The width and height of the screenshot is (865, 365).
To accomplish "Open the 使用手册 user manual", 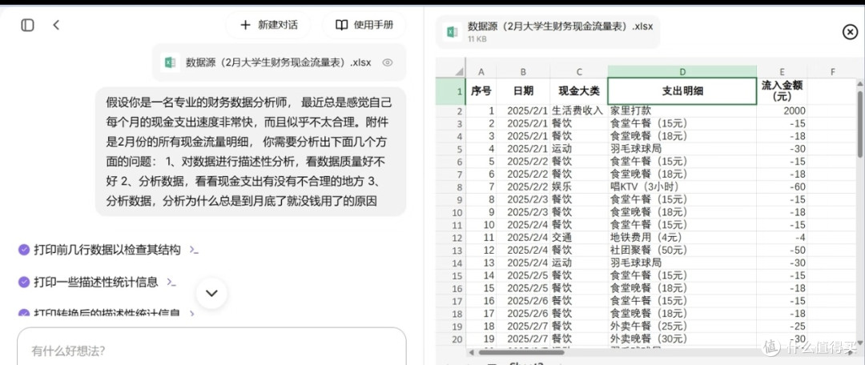I will click(364, 25).
